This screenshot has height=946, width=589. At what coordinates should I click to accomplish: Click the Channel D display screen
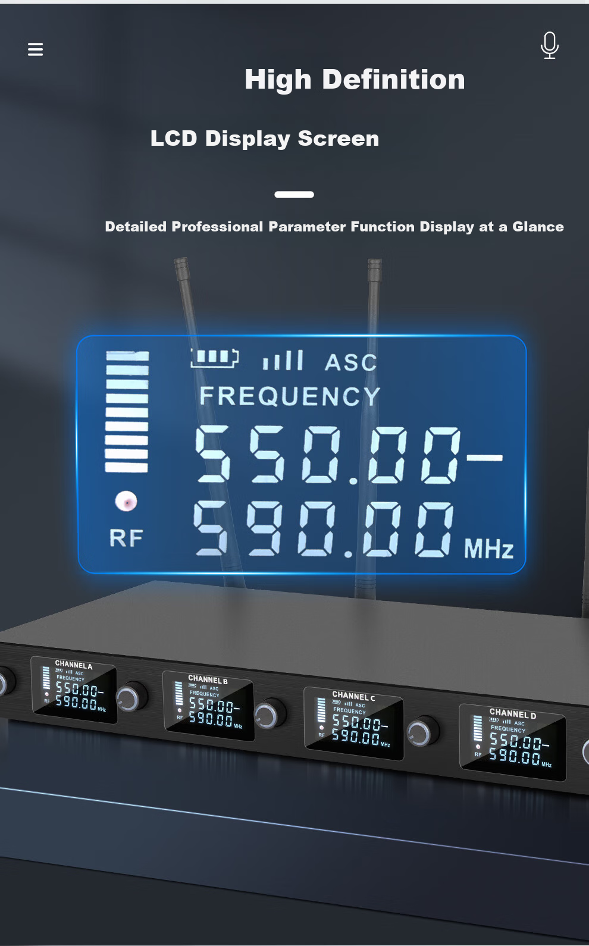(x=512, y=743)
